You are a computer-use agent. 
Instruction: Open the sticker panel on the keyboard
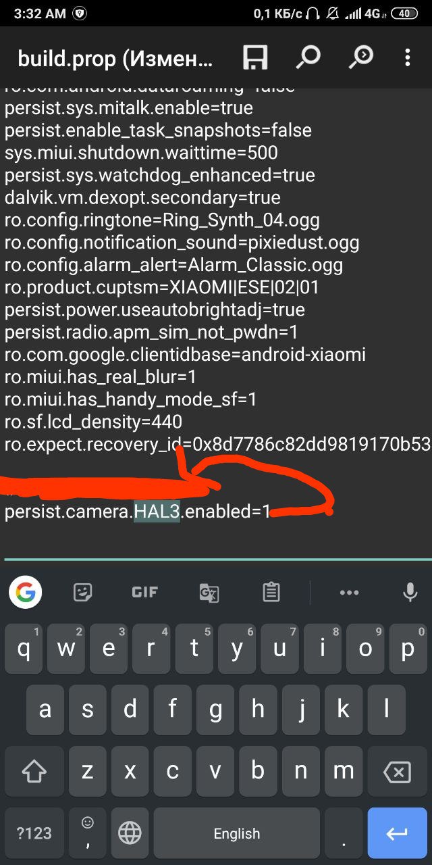tap(83, 593)
